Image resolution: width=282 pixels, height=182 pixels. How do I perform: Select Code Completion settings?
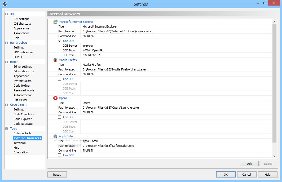pyautogui.click(x=24, y=114)
